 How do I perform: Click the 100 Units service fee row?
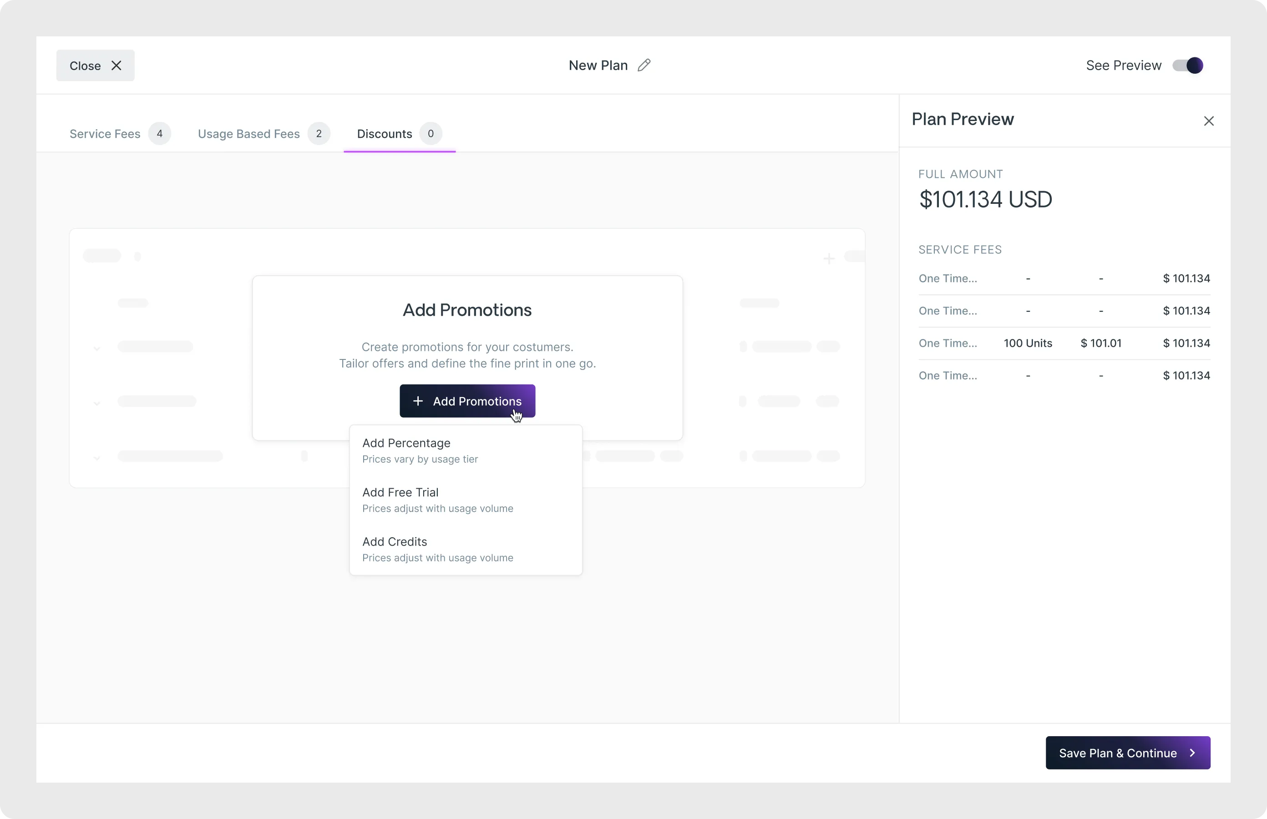click(1028, 343)
